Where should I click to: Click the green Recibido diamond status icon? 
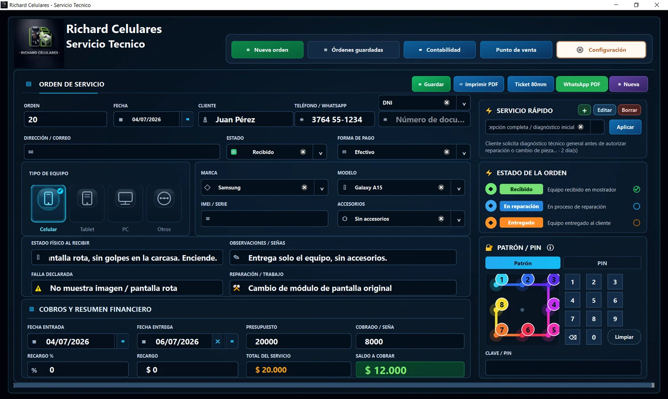coord(491,189)
